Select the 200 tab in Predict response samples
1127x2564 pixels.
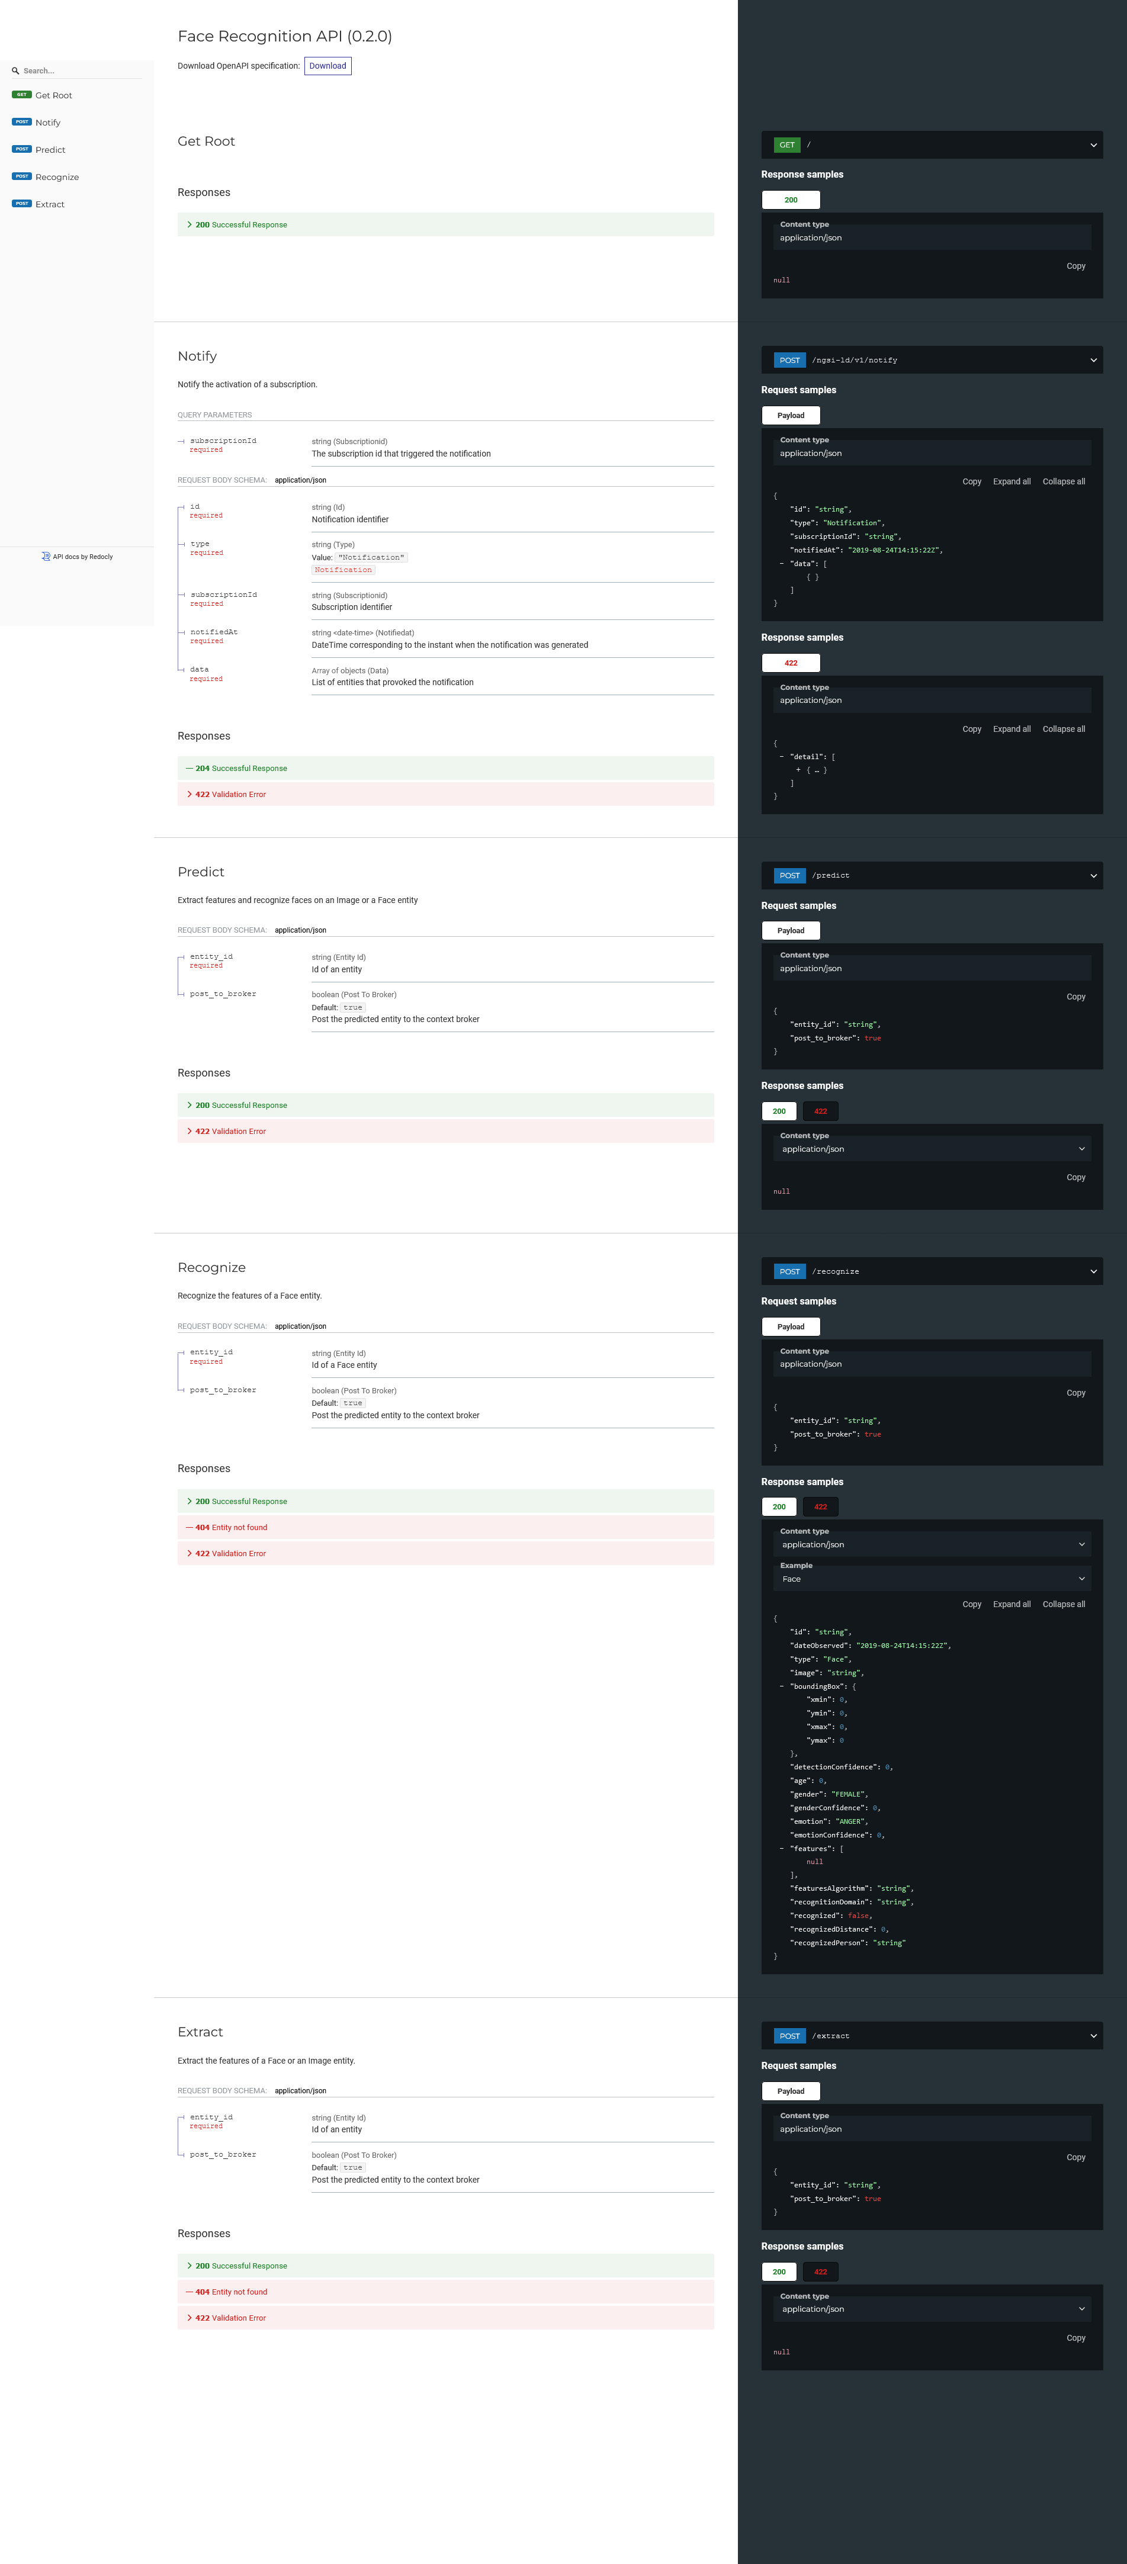[779, 1111]
